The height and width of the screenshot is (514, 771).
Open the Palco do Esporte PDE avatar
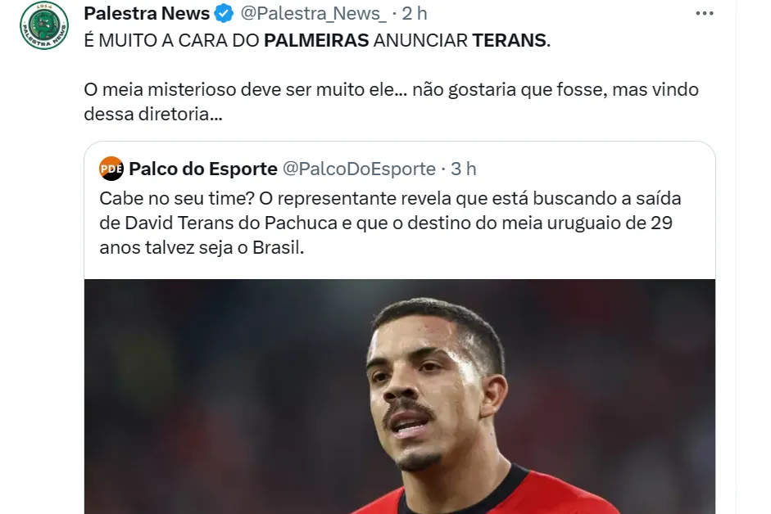[x=111, y=169]
